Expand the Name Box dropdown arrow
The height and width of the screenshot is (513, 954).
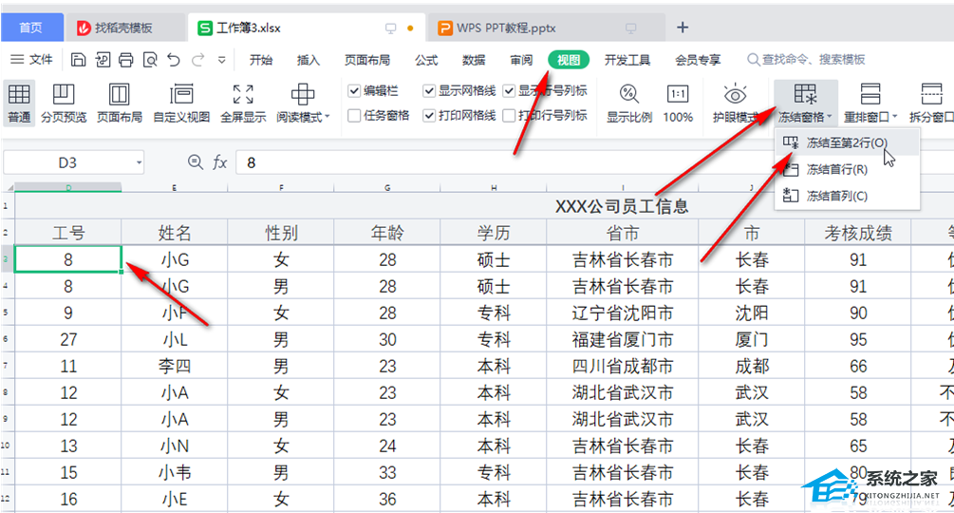click(139, 162)
